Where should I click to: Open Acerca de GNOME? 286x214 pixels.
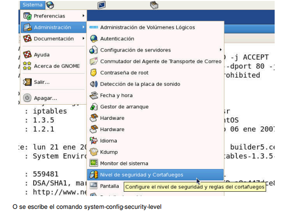[x=56, y=66]
